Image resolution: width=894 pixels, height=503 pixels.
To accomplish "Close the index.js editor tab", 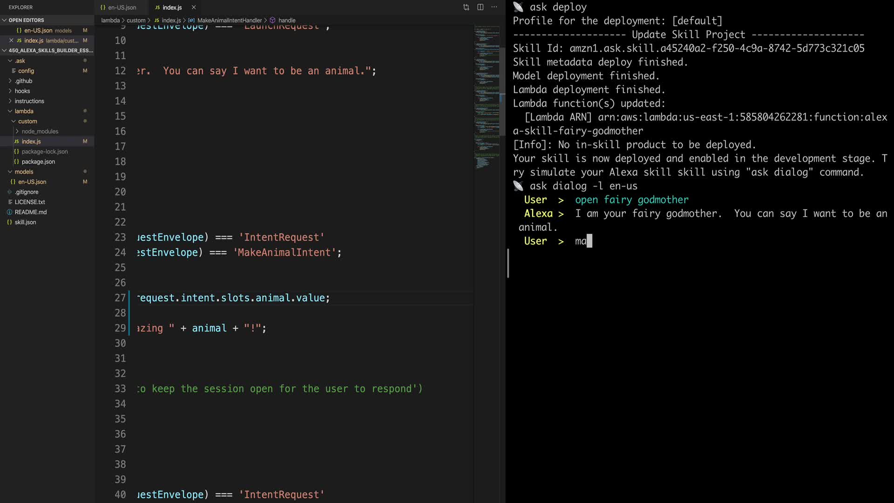I will coord(194,7).
